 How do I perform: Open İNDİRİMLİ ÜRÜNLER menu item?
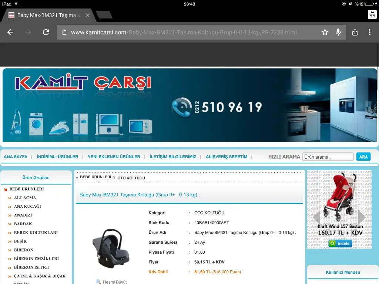(x=57, y=157)
